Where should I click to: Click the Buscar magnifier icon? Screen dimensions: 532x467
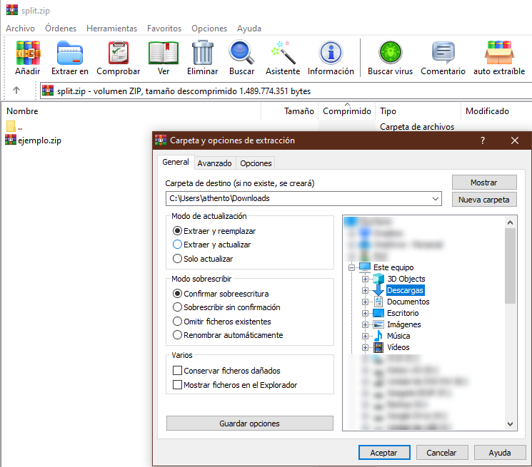pos(241,53)
